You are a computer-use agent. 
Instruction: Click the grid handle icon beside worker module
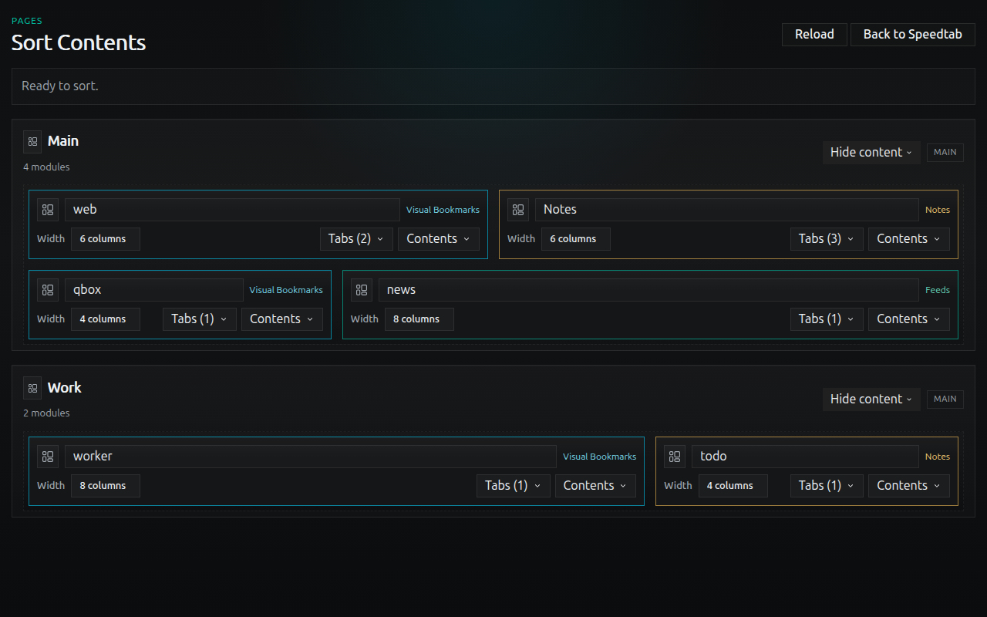tap(48, 457)
